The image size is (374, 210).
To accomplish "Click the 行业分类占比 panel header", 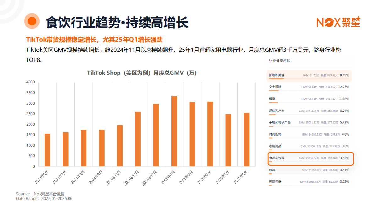I will (x=279, y=61).
